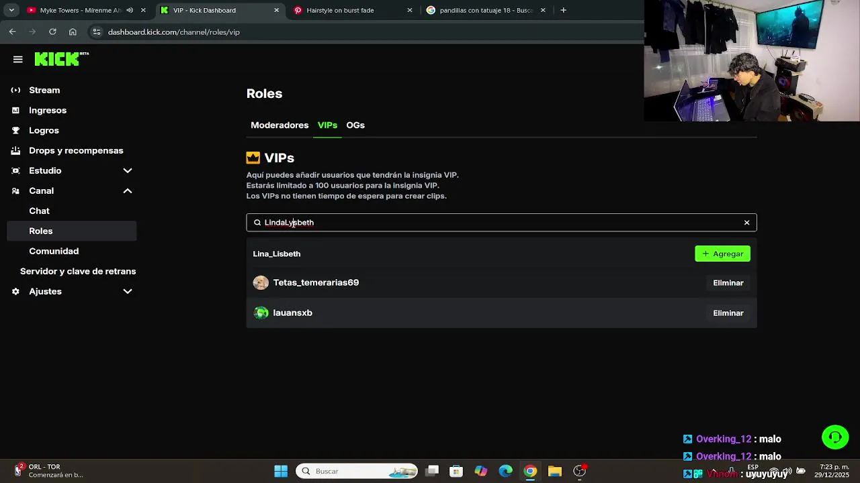Viewport: 860px width, 483px height.
Task: Select the VIPs tab
Action: click(x=327, y=125)
